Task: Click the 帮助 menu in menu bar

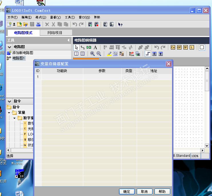Action: coord(97,17)
